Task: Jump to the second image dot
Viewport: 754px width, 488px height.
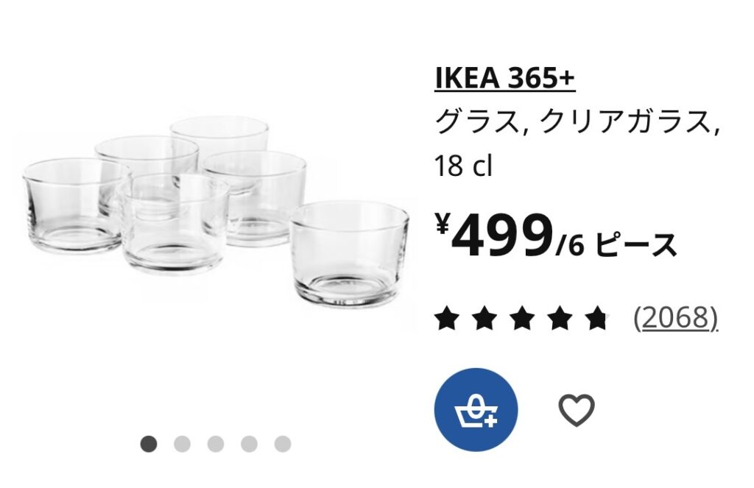Action: (x=182, y=444)
